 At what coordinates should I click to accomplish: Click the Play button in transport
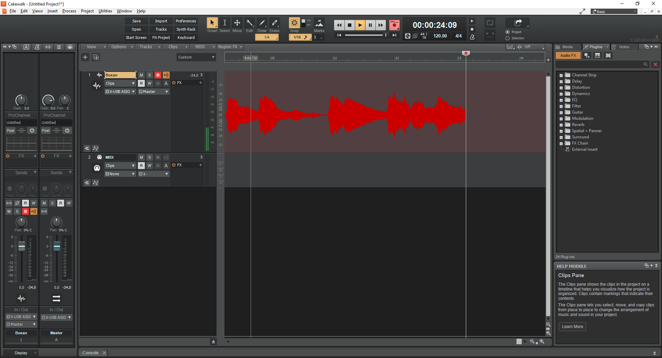360,25
